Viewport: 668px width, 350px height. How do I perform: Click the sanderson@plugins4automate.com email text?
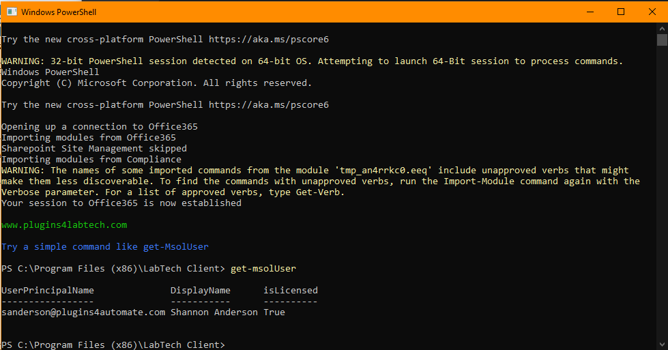tap(83, 312)
